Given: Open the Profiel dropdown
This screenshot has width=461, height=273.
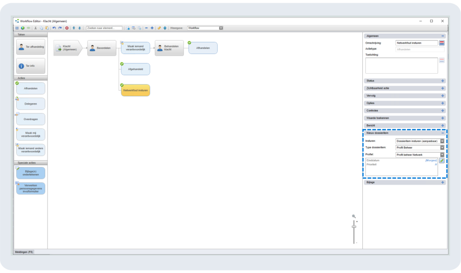Looking at the screenshot, I should [x=442, y=155].
